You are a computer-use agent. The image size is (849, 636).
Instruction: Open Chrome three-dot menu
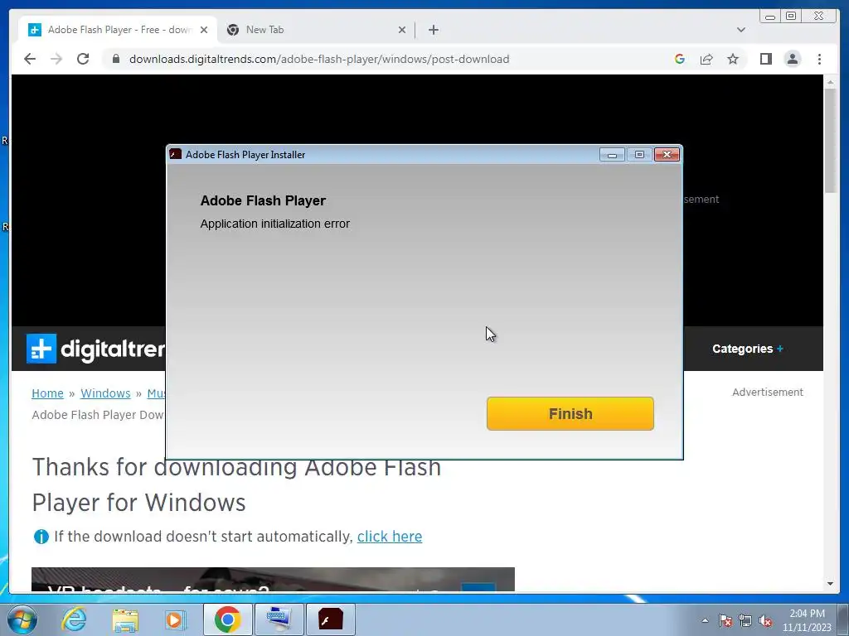819,59
